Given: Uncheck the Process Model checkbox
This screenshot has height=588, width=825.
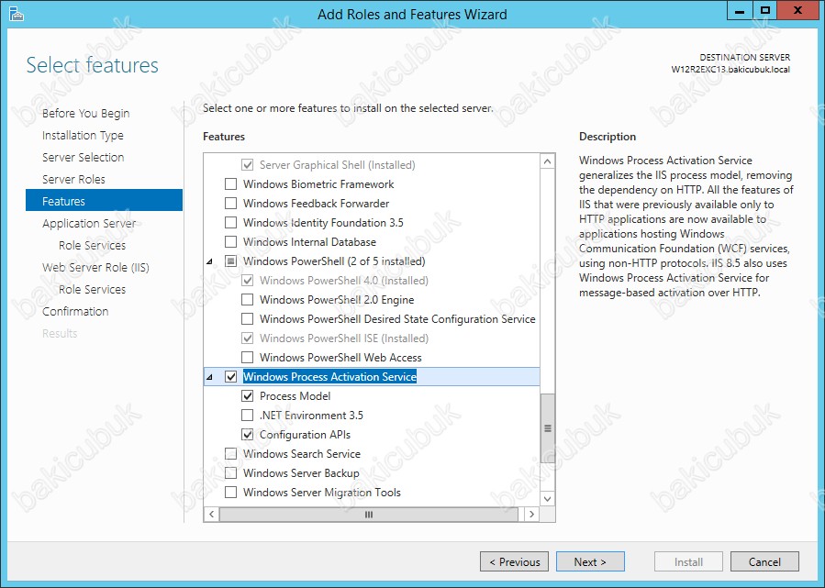Looking at the screenshot, I should [247, 396].
